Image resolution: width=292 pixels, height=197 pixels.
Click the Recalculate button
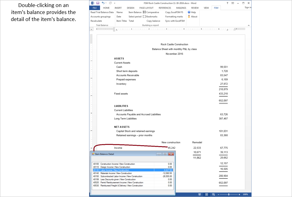(96, 21)
